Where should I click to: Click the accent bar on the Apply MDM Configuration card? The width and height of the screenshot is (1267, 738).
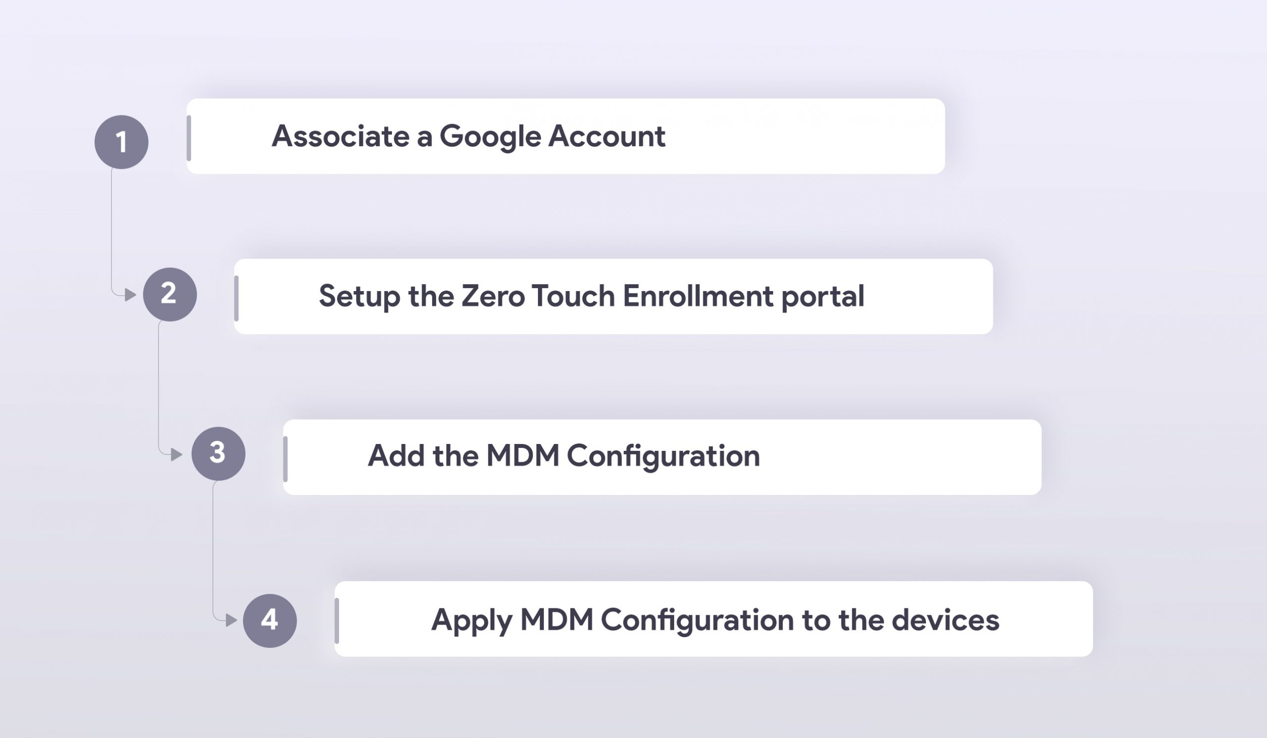[337, 621]
